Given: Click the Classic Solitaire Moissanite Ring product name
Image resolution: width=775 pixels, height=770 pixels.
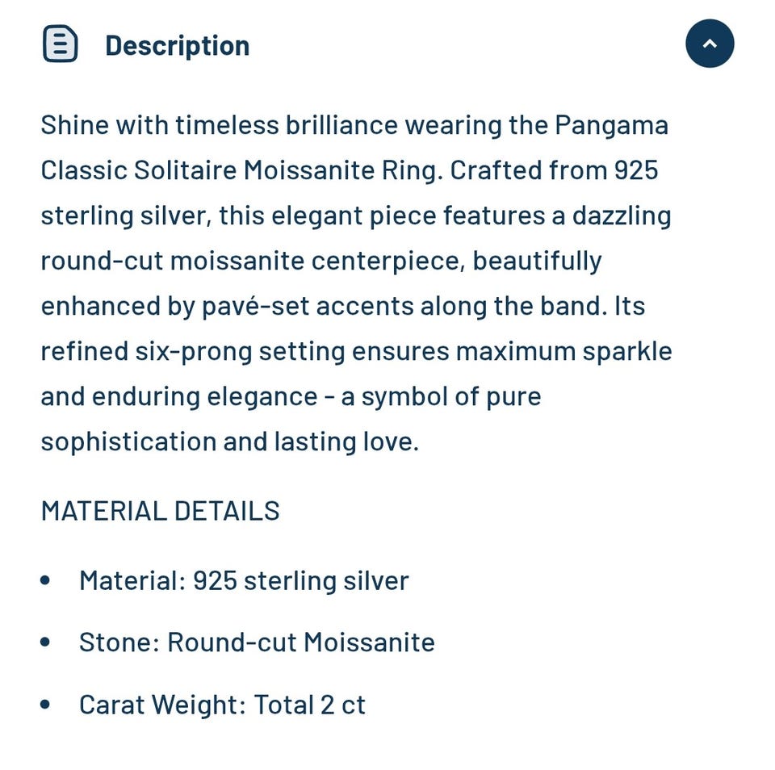Looking at the screenshot, I should 241,170.
